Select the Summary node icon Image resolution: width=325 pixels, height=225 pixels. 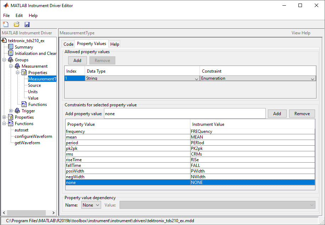(11, 47)
